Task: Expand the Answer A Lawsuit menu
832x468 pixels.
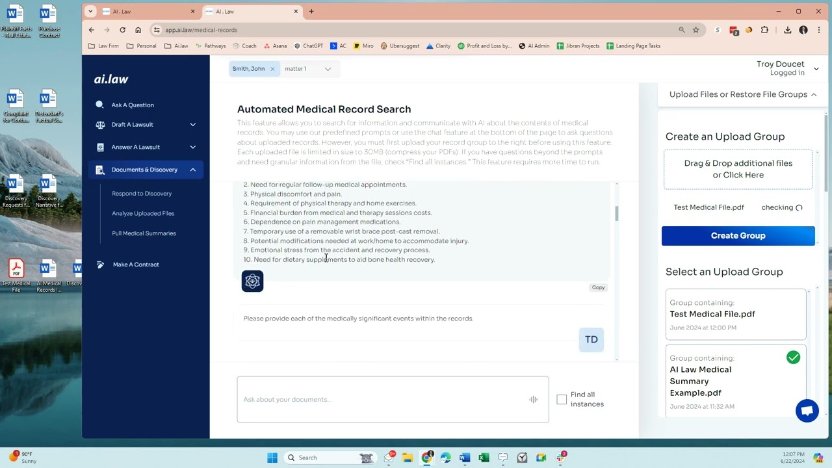Action: tap(192, 147)
